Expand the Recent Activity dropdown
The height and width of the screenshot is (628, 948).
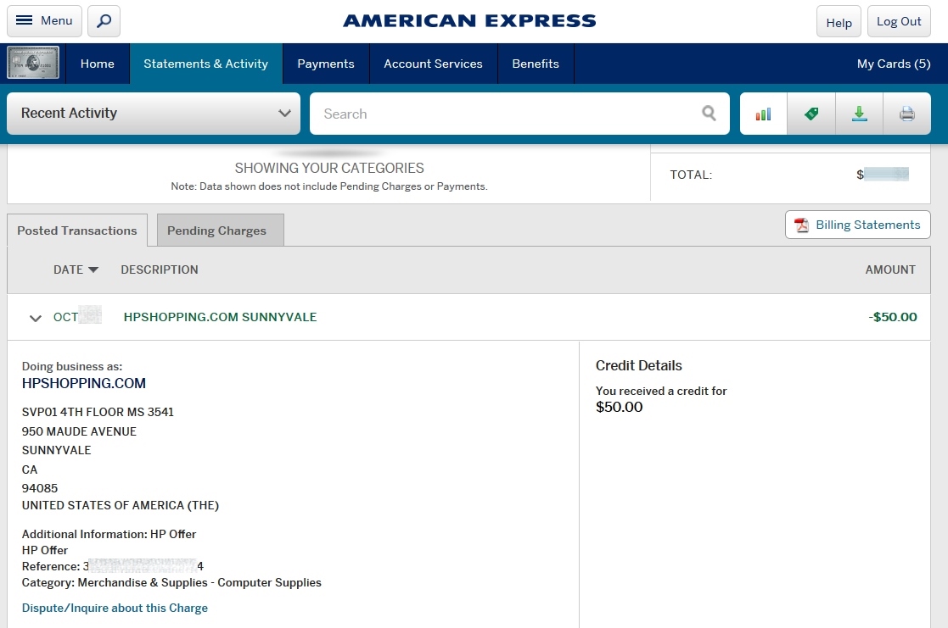154,114
